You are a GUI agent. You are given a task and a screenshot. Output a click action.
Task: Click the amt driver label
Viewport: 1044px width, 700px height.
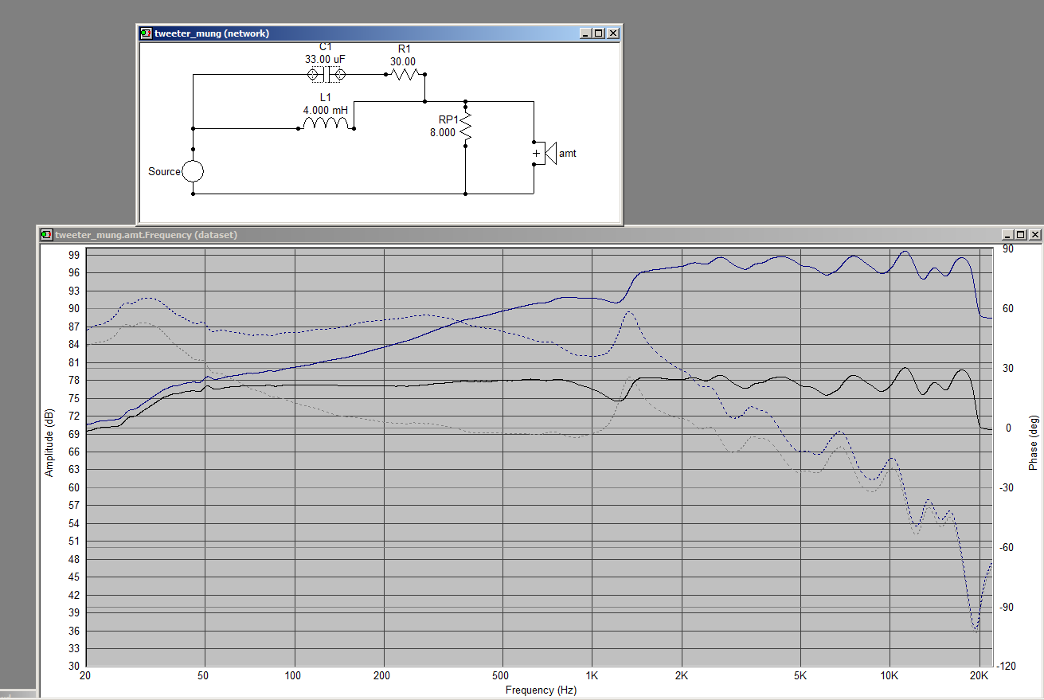click(568, 153)
